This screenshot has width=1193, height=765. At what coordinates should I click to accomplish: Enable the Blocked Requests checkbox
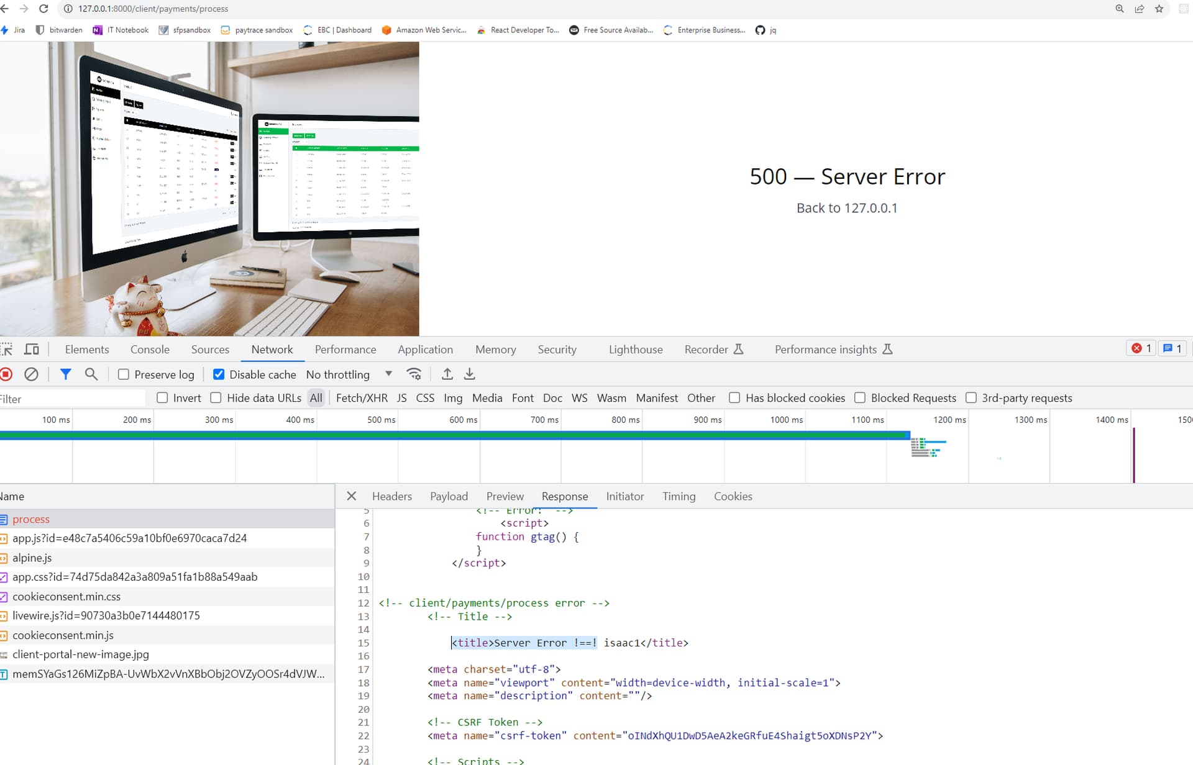point(860,398)
